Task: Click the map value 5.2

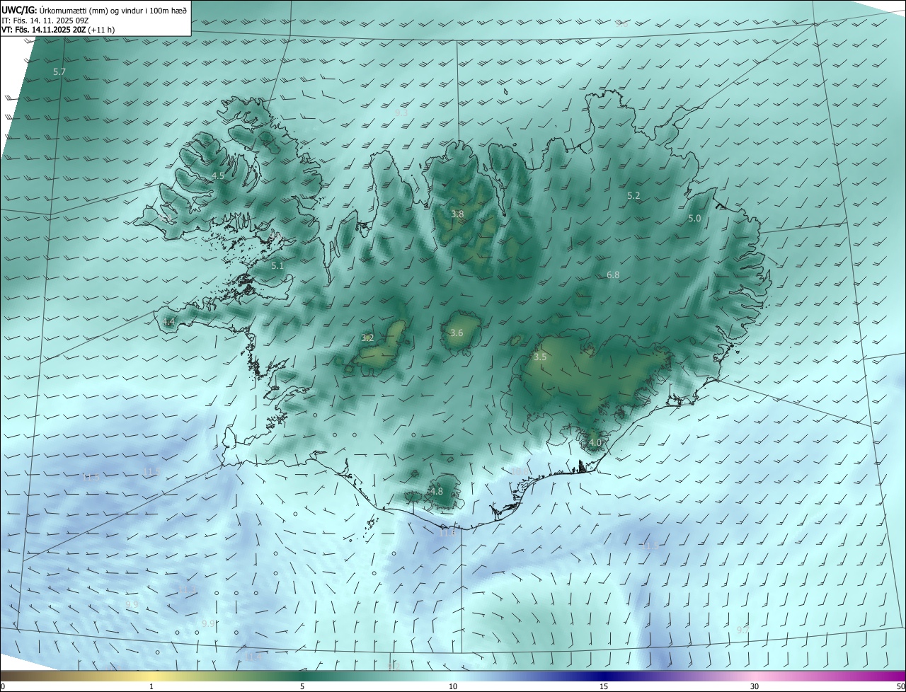Action: coord(633,196)
